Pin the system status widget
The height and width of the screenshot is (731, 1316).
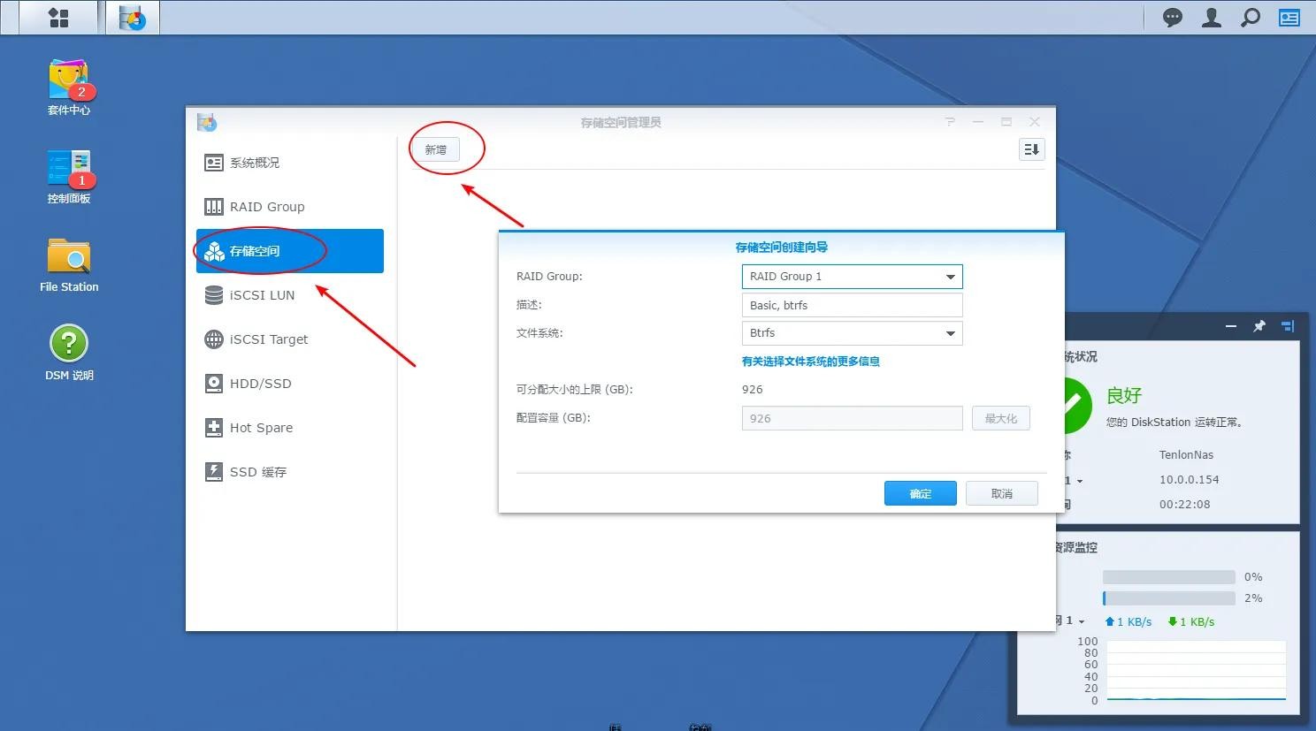pyautogui.click(x=1259, y=326)
